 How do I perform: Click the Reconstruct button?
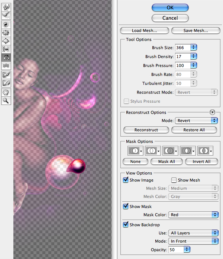[x=146, y=130]
